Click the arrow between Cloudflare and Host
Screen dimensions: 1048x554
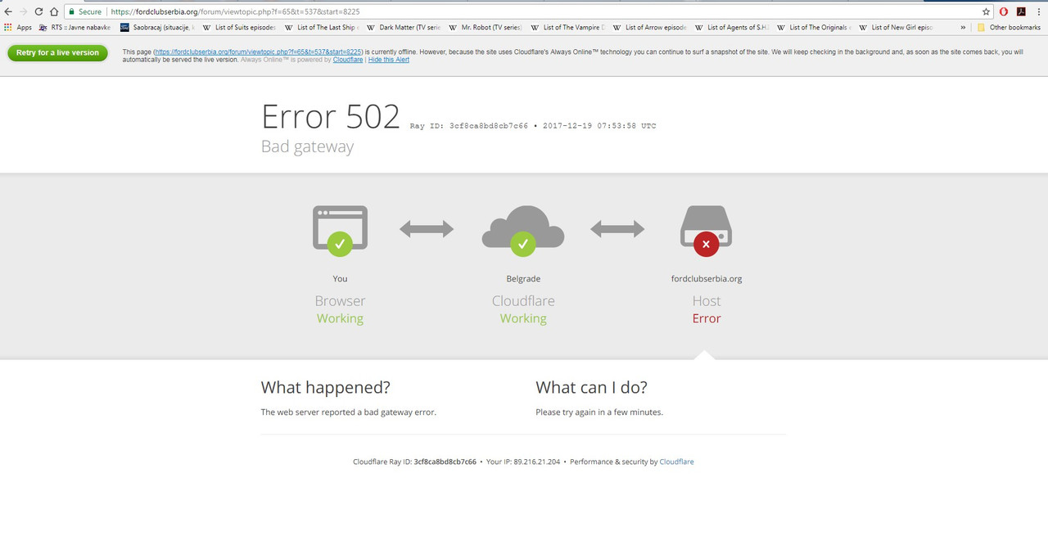click(617, 229)
